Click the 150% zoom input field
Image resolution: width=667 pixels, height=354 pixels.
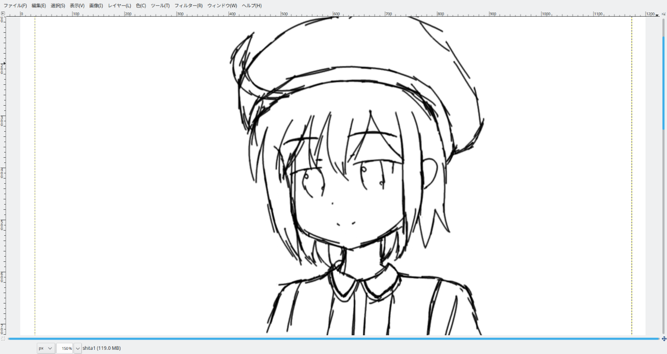(65, 348)
